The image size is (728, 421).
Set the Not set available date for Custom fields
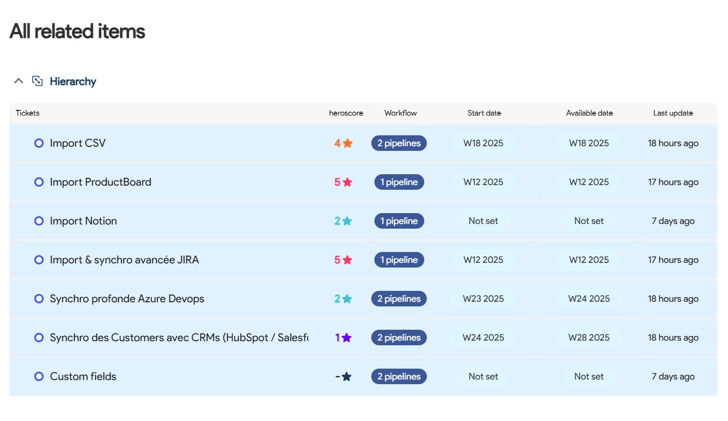coord(589,376)
